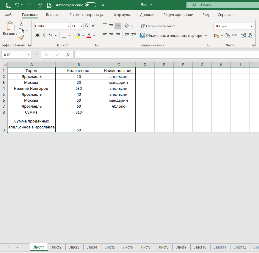The image size is (259, 253).
Task: Select the Данные tab
Action: [x=147, y=15]
